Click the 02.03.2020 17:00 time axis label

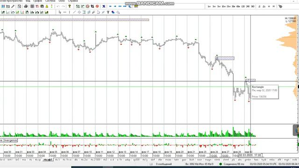click(x=250, y=155)
